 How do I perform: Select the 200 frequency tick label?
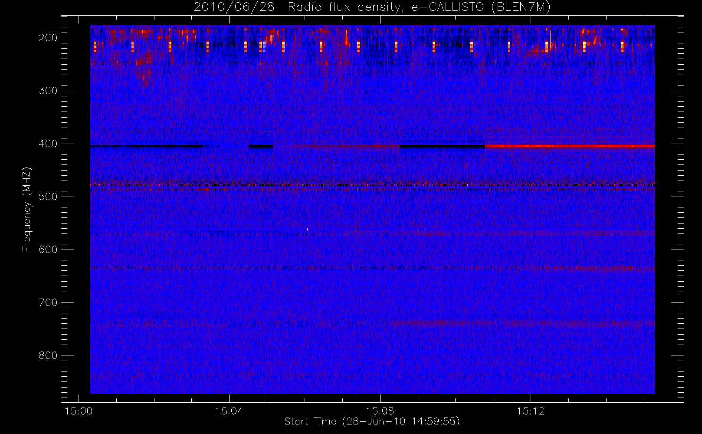tap(48, 38)
